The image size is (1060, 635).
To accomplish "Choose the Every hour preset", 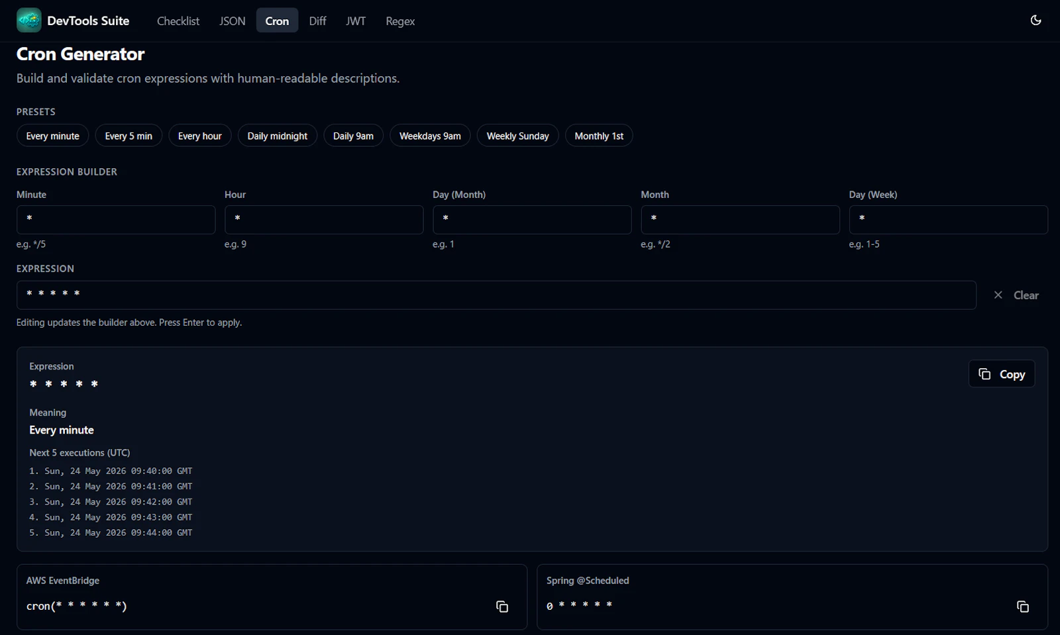I will [x=199, y=136].
